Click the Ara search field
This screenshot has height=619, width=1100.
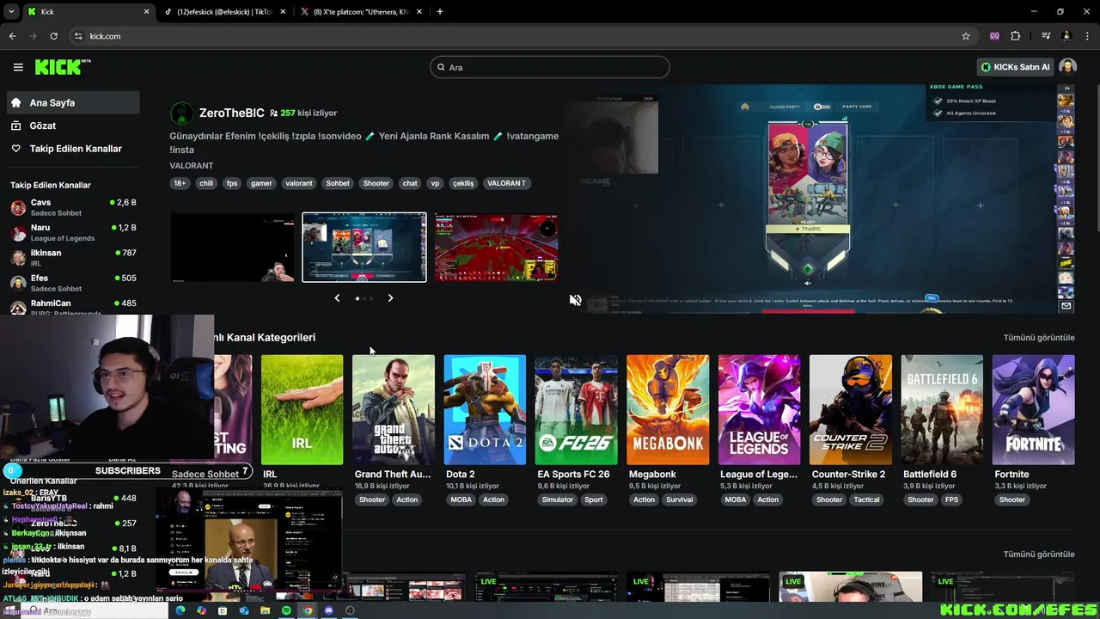550,67
